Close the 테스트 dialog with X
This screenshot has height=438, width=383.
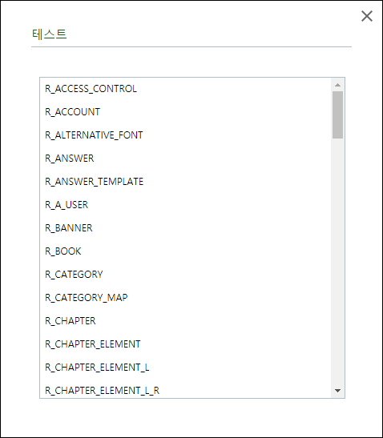tap(367, 16)
